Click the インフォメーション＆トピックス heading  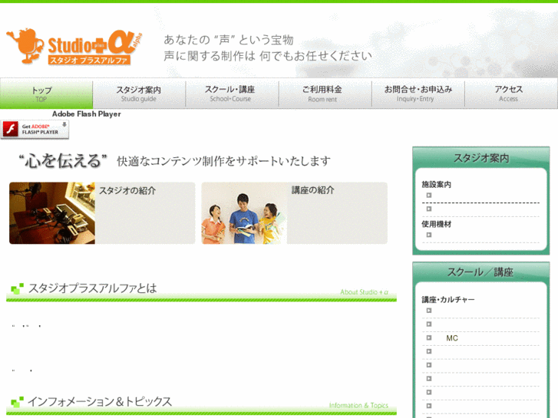100,402
